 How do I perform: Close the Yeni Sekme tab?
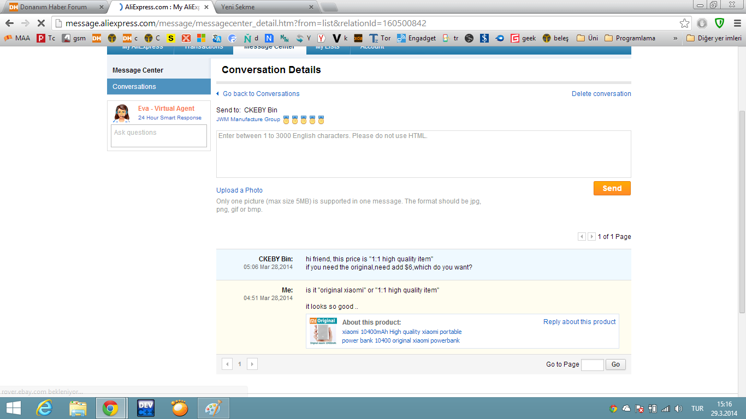pyautogui.click(x=311, y=7)
